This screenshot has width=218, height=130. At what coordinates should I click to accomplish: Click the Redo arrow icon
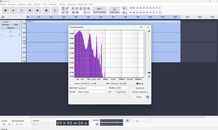click(x=89, y=12)
